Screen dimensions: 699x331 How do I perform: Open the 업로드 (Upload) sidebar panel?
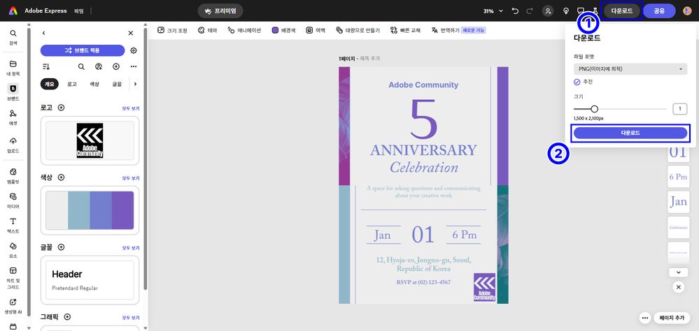point(13,145)
